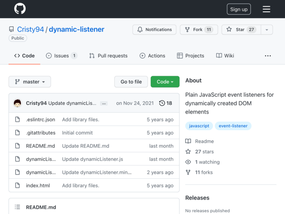Click the Fork count 11 badge
The height and width of the screenshot is (214, 285).
click(x=209, y=29)
